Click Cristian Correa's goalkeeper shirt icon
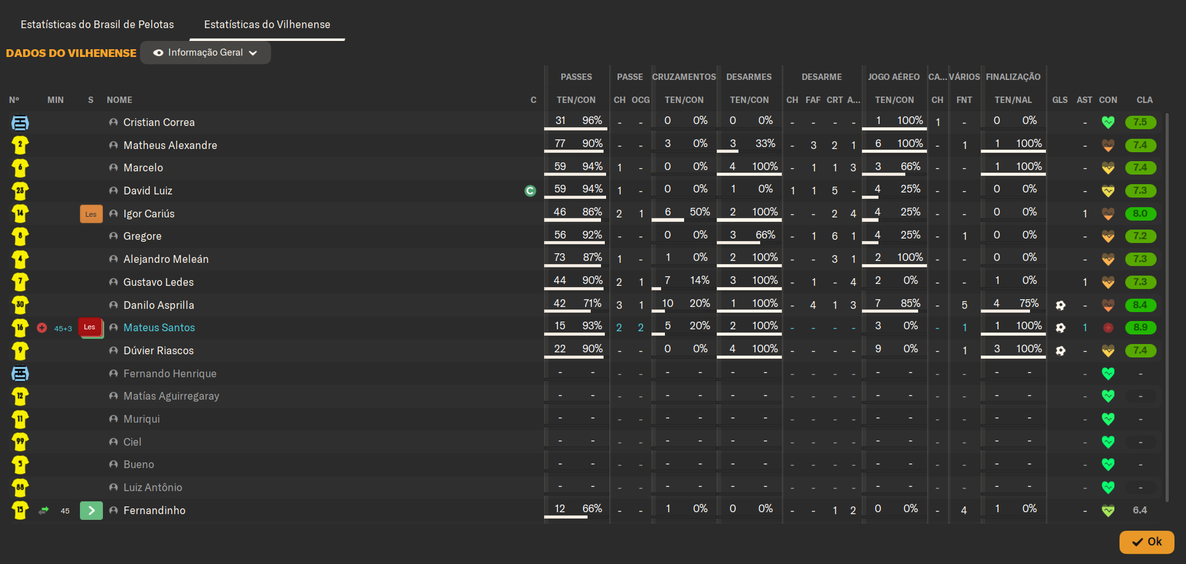1186x564 pixels. (x=20, y=122)
